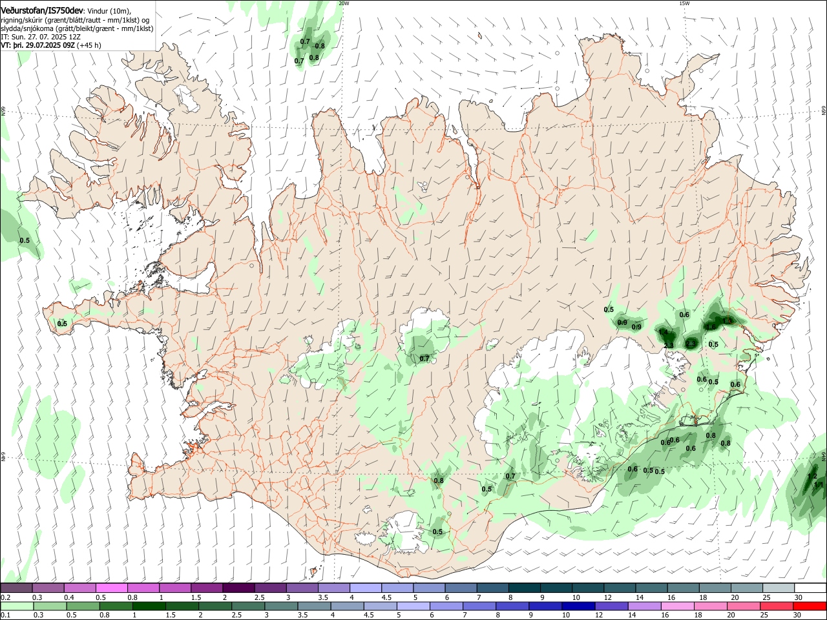Click the '0.5' value on Snæfellsnes peninsula
This screenshot has width=827, height=620.
point(62,324)
